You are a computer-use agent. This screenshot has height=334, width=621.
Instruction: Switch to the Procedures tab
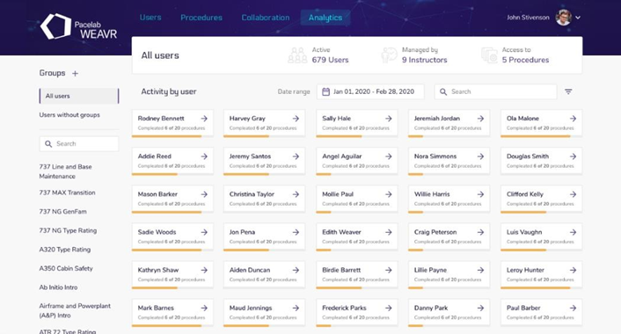[x=201, y=18]
